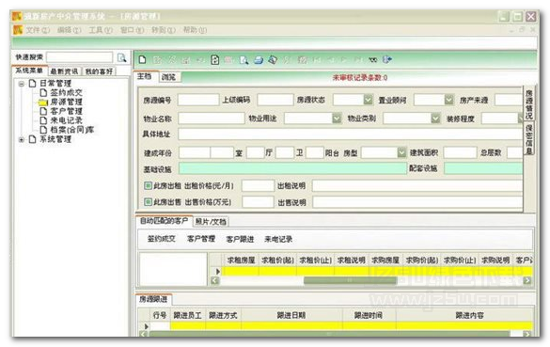Click the quick search magnifier button
Image resolution: width=550 pixels, height=347 pixels.
pyautogui.click(x=121, y=57)
